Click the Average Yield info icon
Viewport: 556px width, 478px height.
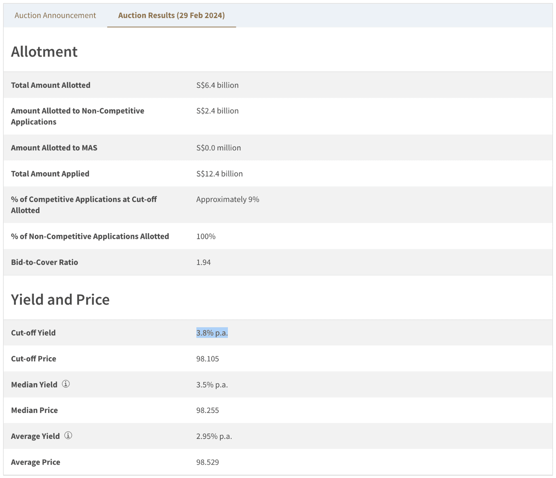68,436
